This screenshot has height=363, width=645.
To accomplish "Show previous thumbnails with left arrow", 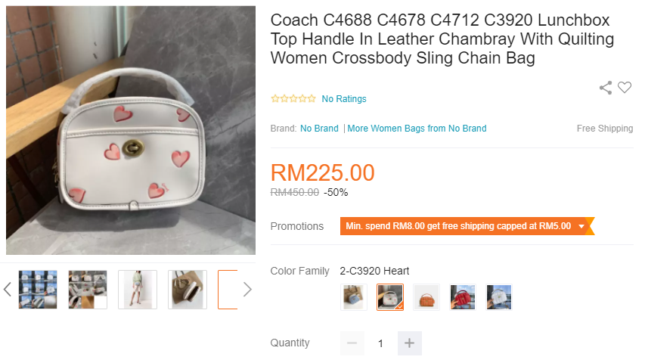I will coord(7,290).
